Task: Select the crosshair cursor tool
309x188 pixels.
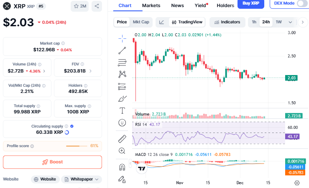Action: point(122,38)
